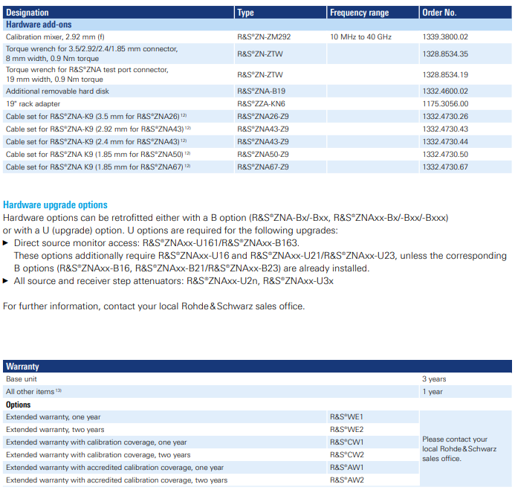Click order number 1332.4600.02
This screenshot has height=493, width=515.
pos(445,91)
